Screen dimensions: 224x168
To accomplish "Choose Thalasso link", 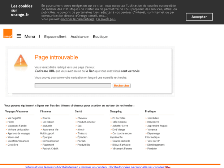I will pyautogui.click(x=82, y=133).
